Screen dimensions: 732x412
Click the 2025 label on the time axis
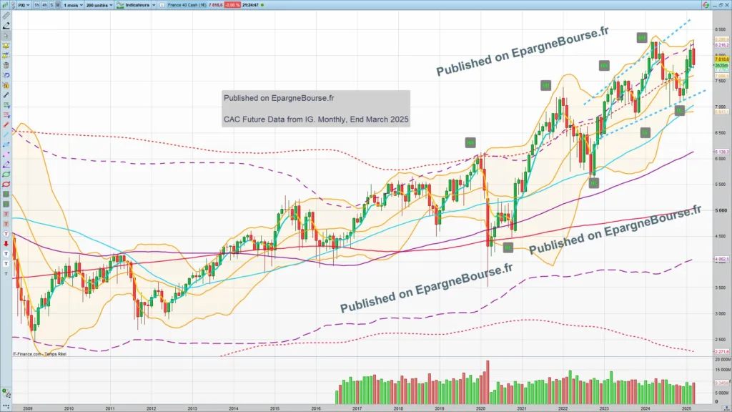(686, 408)
